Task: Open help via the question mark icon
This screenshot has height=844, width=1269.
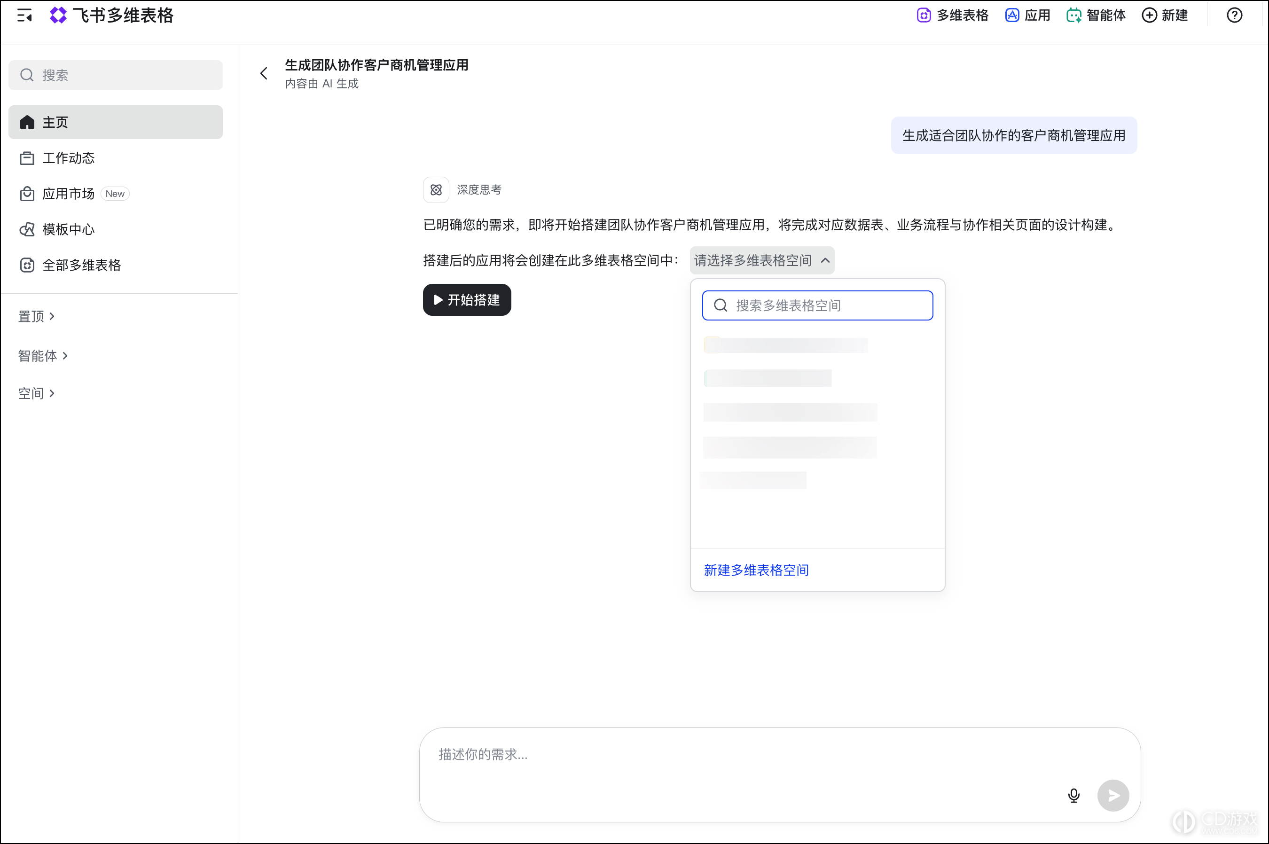Action: (x=1235, y=15)
